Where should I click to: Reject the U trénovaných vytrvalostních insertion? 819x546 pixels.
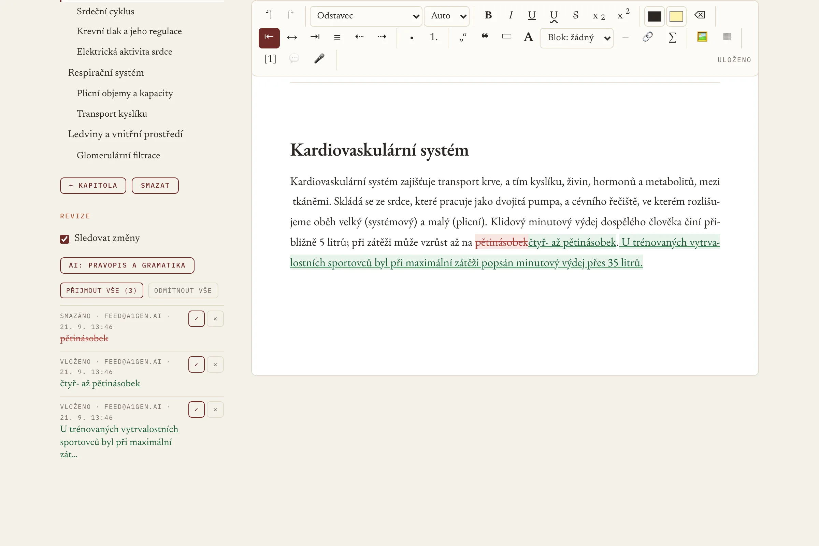[215, 409]
